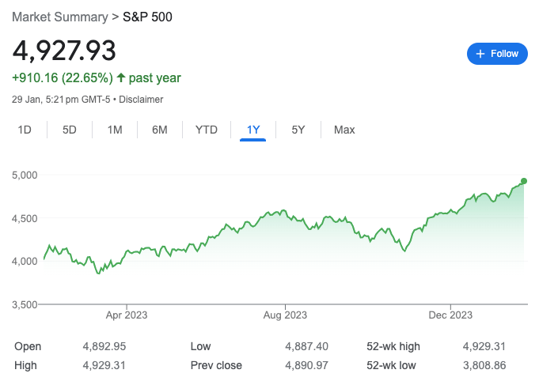The width and height of the screenshot is (558, 381).
Task: Choose the 1M range tab
Action: (115, 130)
